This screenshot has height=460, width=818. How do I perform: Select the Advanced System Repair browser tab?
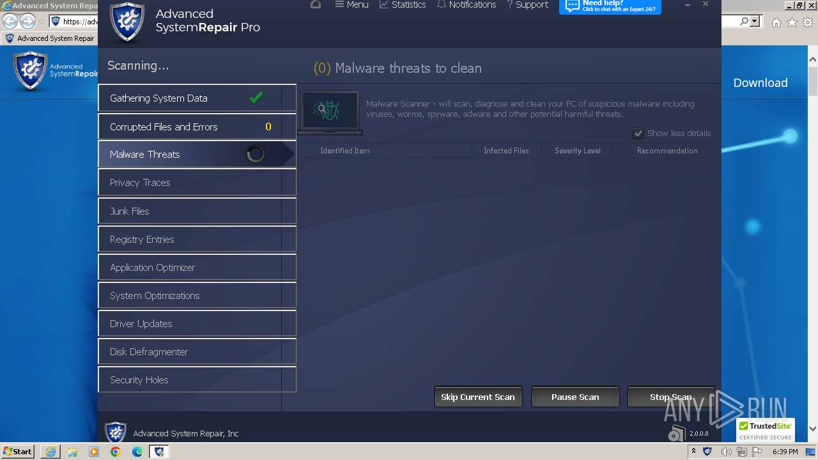[50, 38]
